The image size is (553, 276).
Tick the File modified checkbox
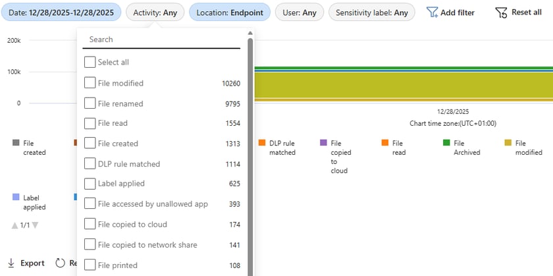90,83
